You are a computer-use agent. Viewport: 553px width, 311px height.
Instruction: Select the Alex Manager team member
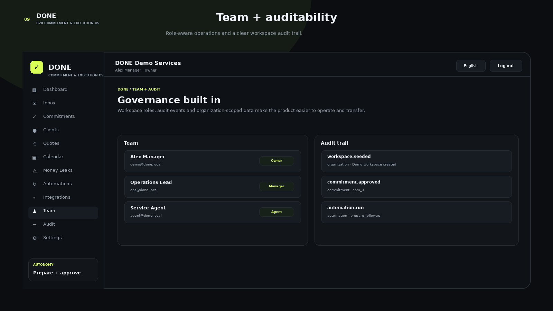coord(213,161)
